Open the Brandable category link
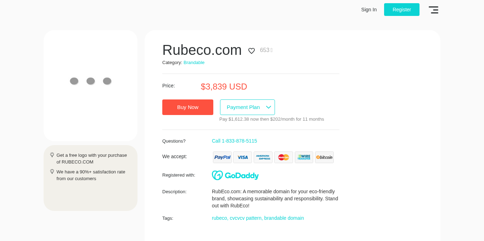The image size is (484, 241). tap(194, 63)
